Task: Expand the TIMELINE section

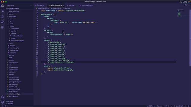Action: tap(10, 104)
